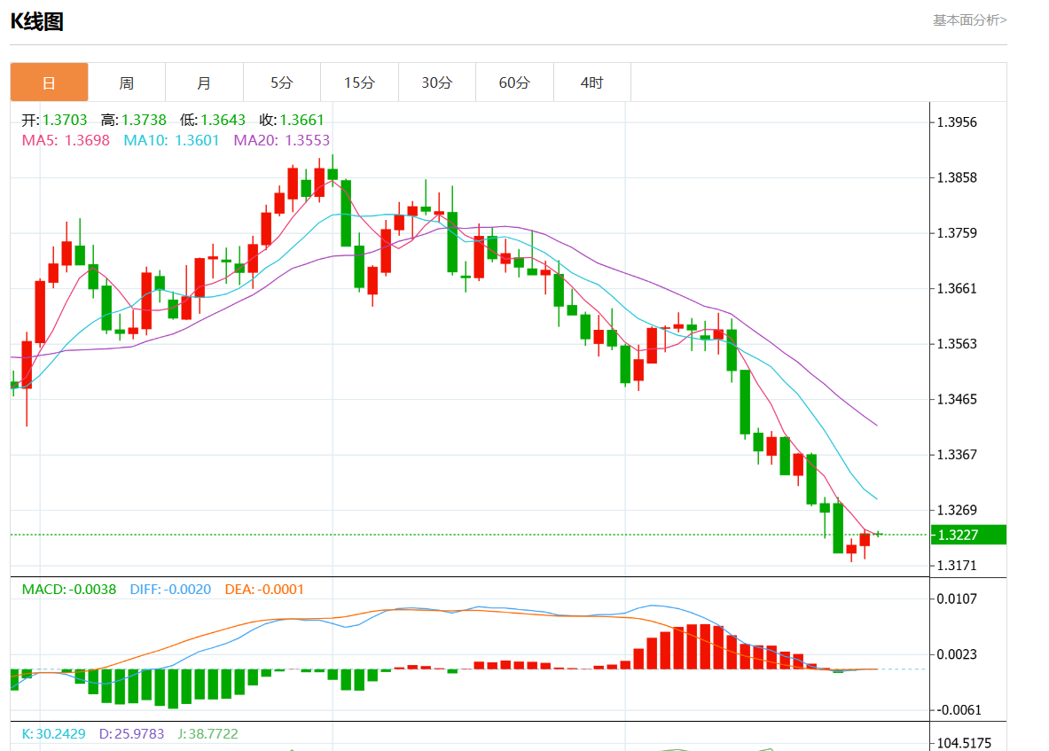Click the MACD:-0.0038 value
This screenshot has height=751, width=1049.
[69, 589]
